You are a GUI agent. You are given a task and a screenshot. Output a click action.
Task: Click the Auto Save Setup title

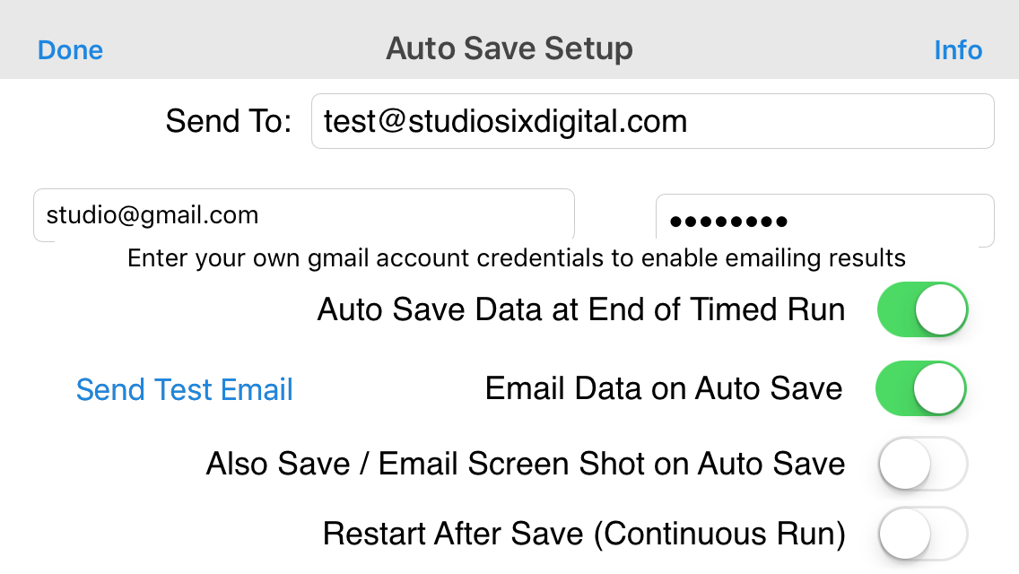coord(509,48)
